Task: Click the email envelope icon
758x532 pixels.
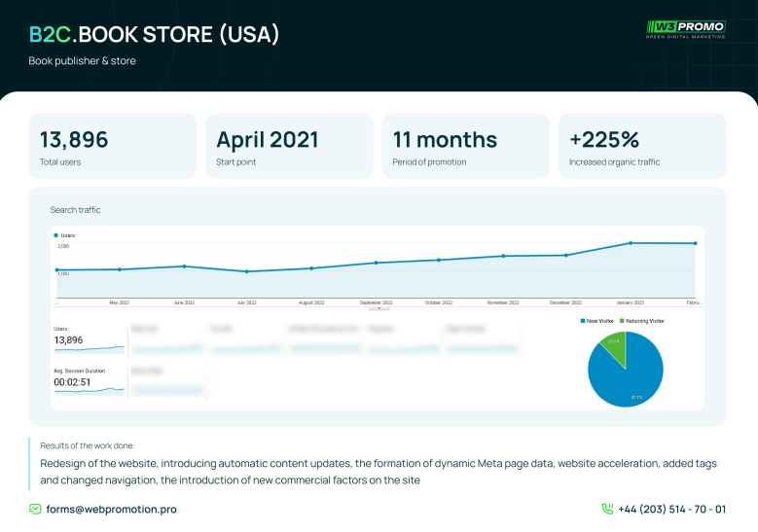Action: coord(35,509)
